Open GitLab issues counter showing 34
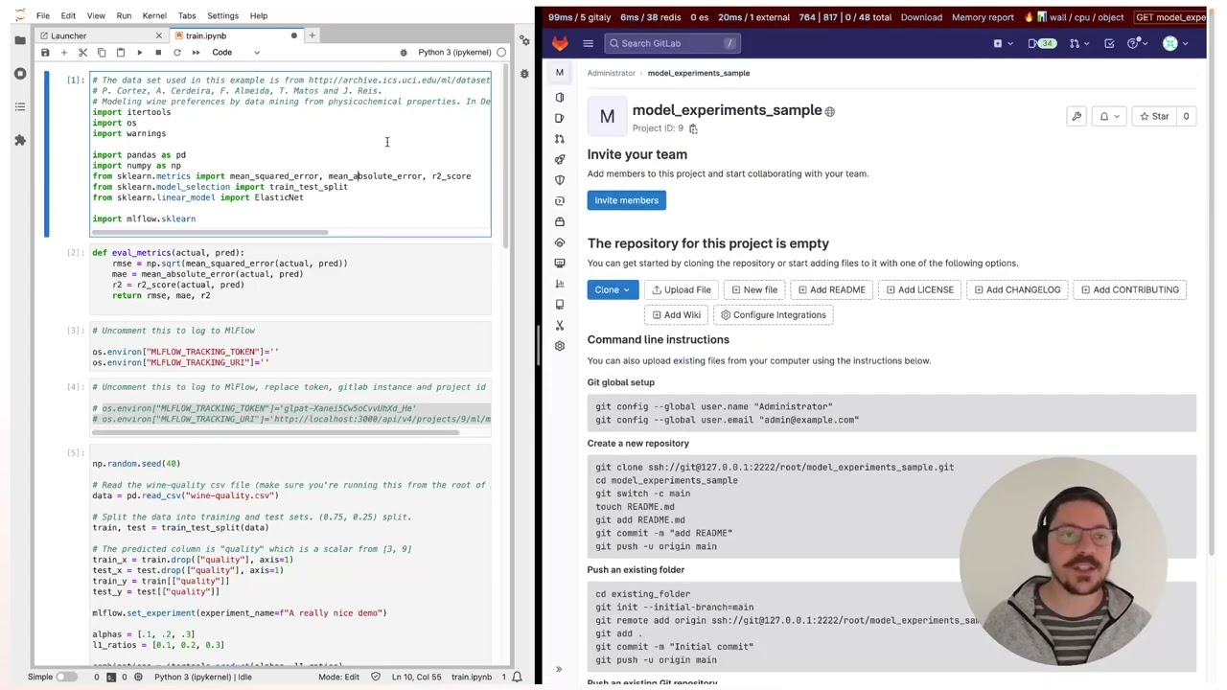The image size is (1227, 690). (1042, 43)
